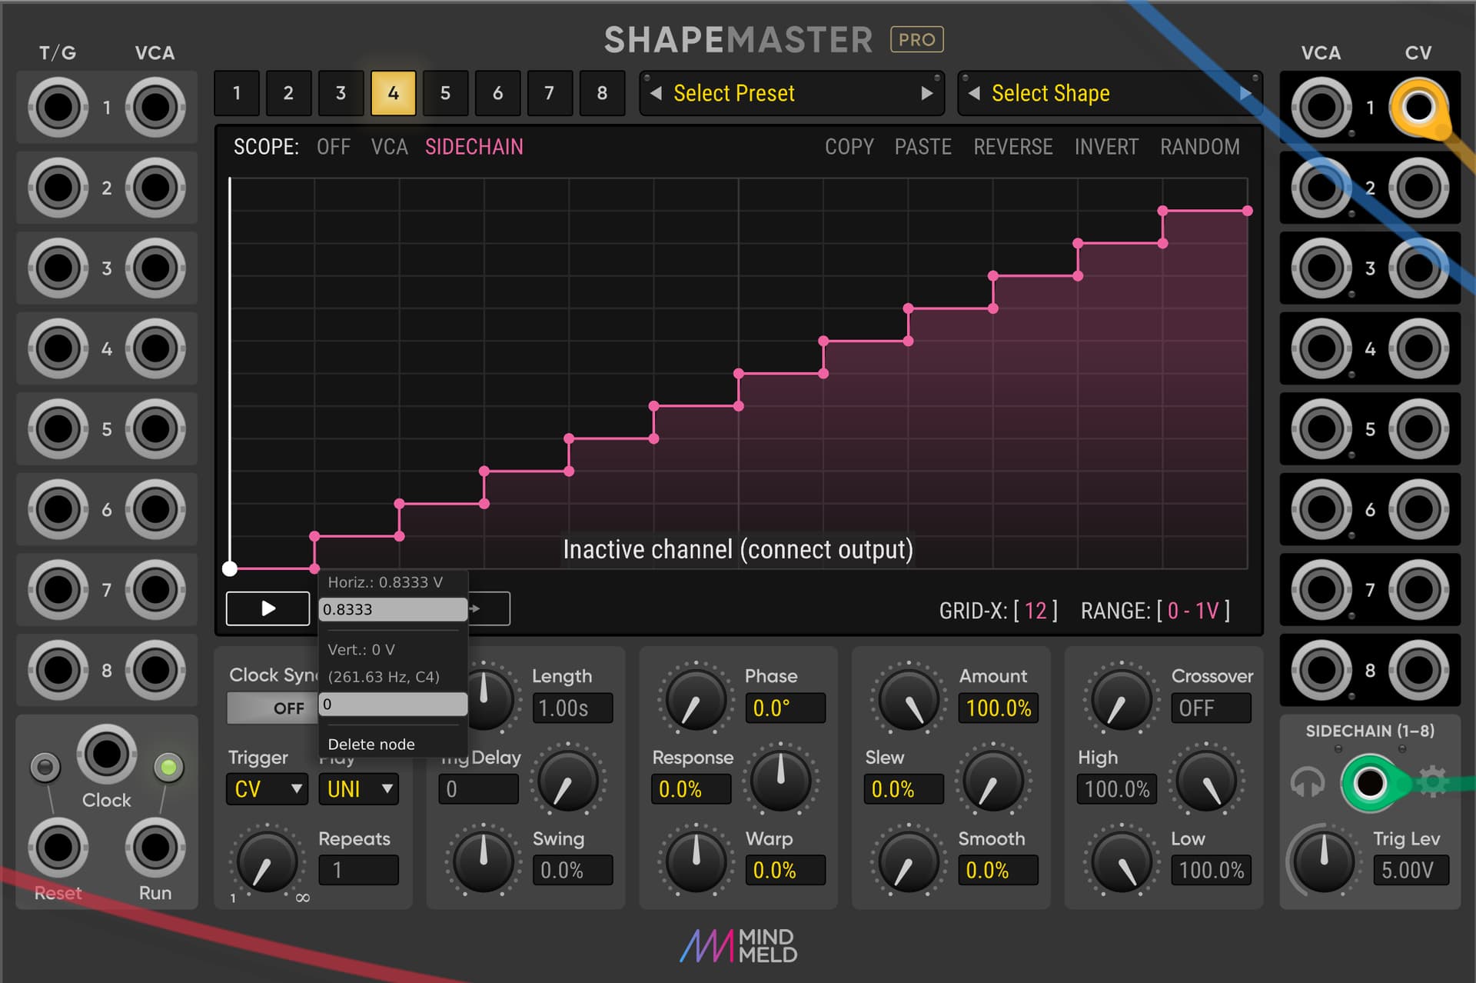Click the Repeats knob
Screen dimensions: 1476x983
pos(267,863)
